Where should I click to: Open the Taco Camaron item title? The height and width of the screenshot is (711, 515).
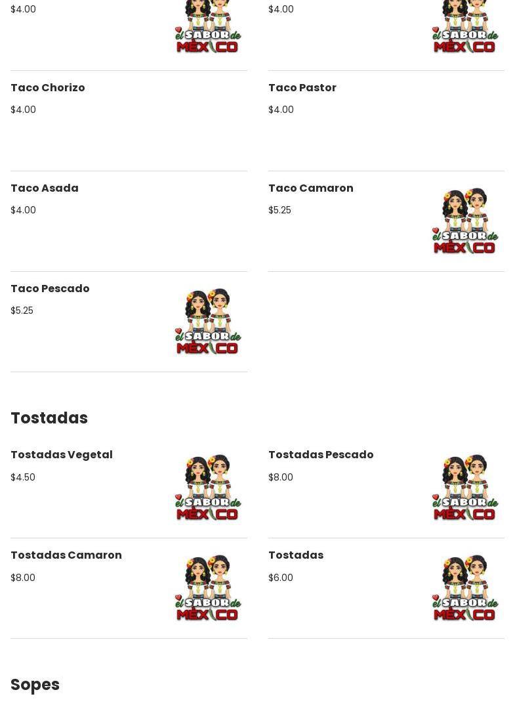click(311, 188)
